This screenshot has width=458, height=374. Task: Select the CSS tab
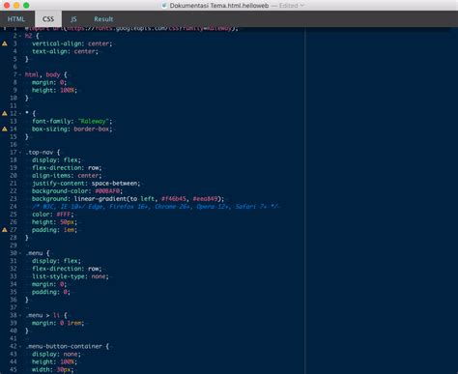48,19
